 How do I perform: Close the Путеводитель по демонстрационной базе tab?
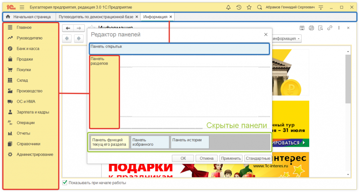click(137, 17)
